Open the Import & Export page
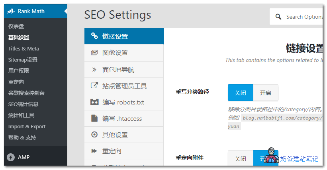Screen dimensions: 327x170 (27, 126)
